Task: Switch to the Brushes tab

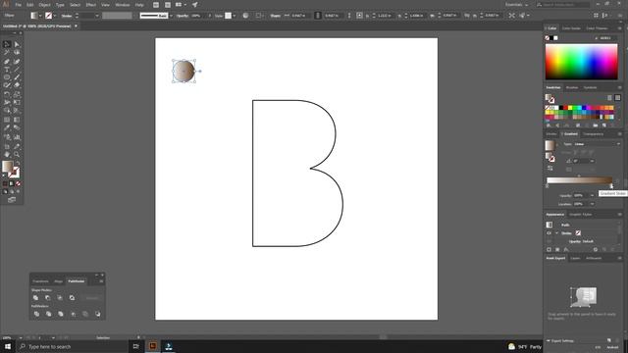Action: pyautogui.click(x=571, y=87)
